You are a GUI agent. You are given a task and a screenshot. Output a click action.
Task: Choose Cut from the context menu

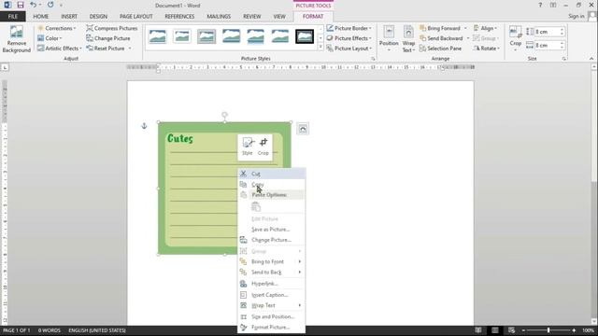click(271, 174)
